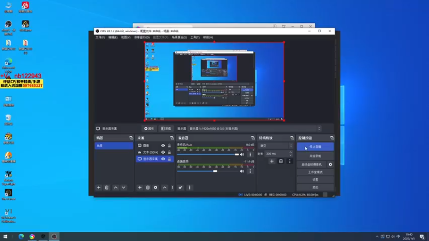The image size is (429, 241).
Task: Toggle visibility of the 图像 source
Action: (x=163, y=146)
